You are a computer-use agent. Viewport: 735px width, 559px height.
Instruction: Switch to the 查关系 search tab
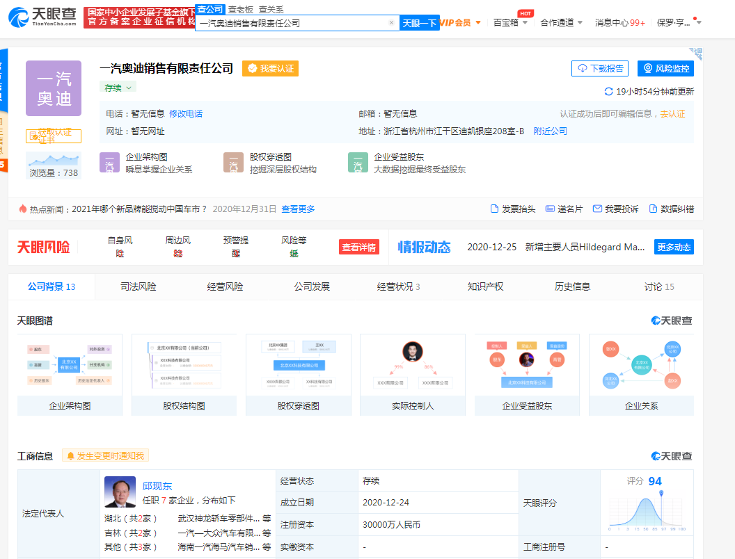271,9
